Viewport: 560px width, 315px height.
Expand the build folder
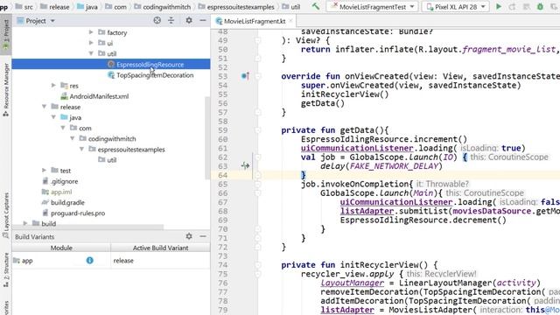pyautogui.click(x=25, y=223)
